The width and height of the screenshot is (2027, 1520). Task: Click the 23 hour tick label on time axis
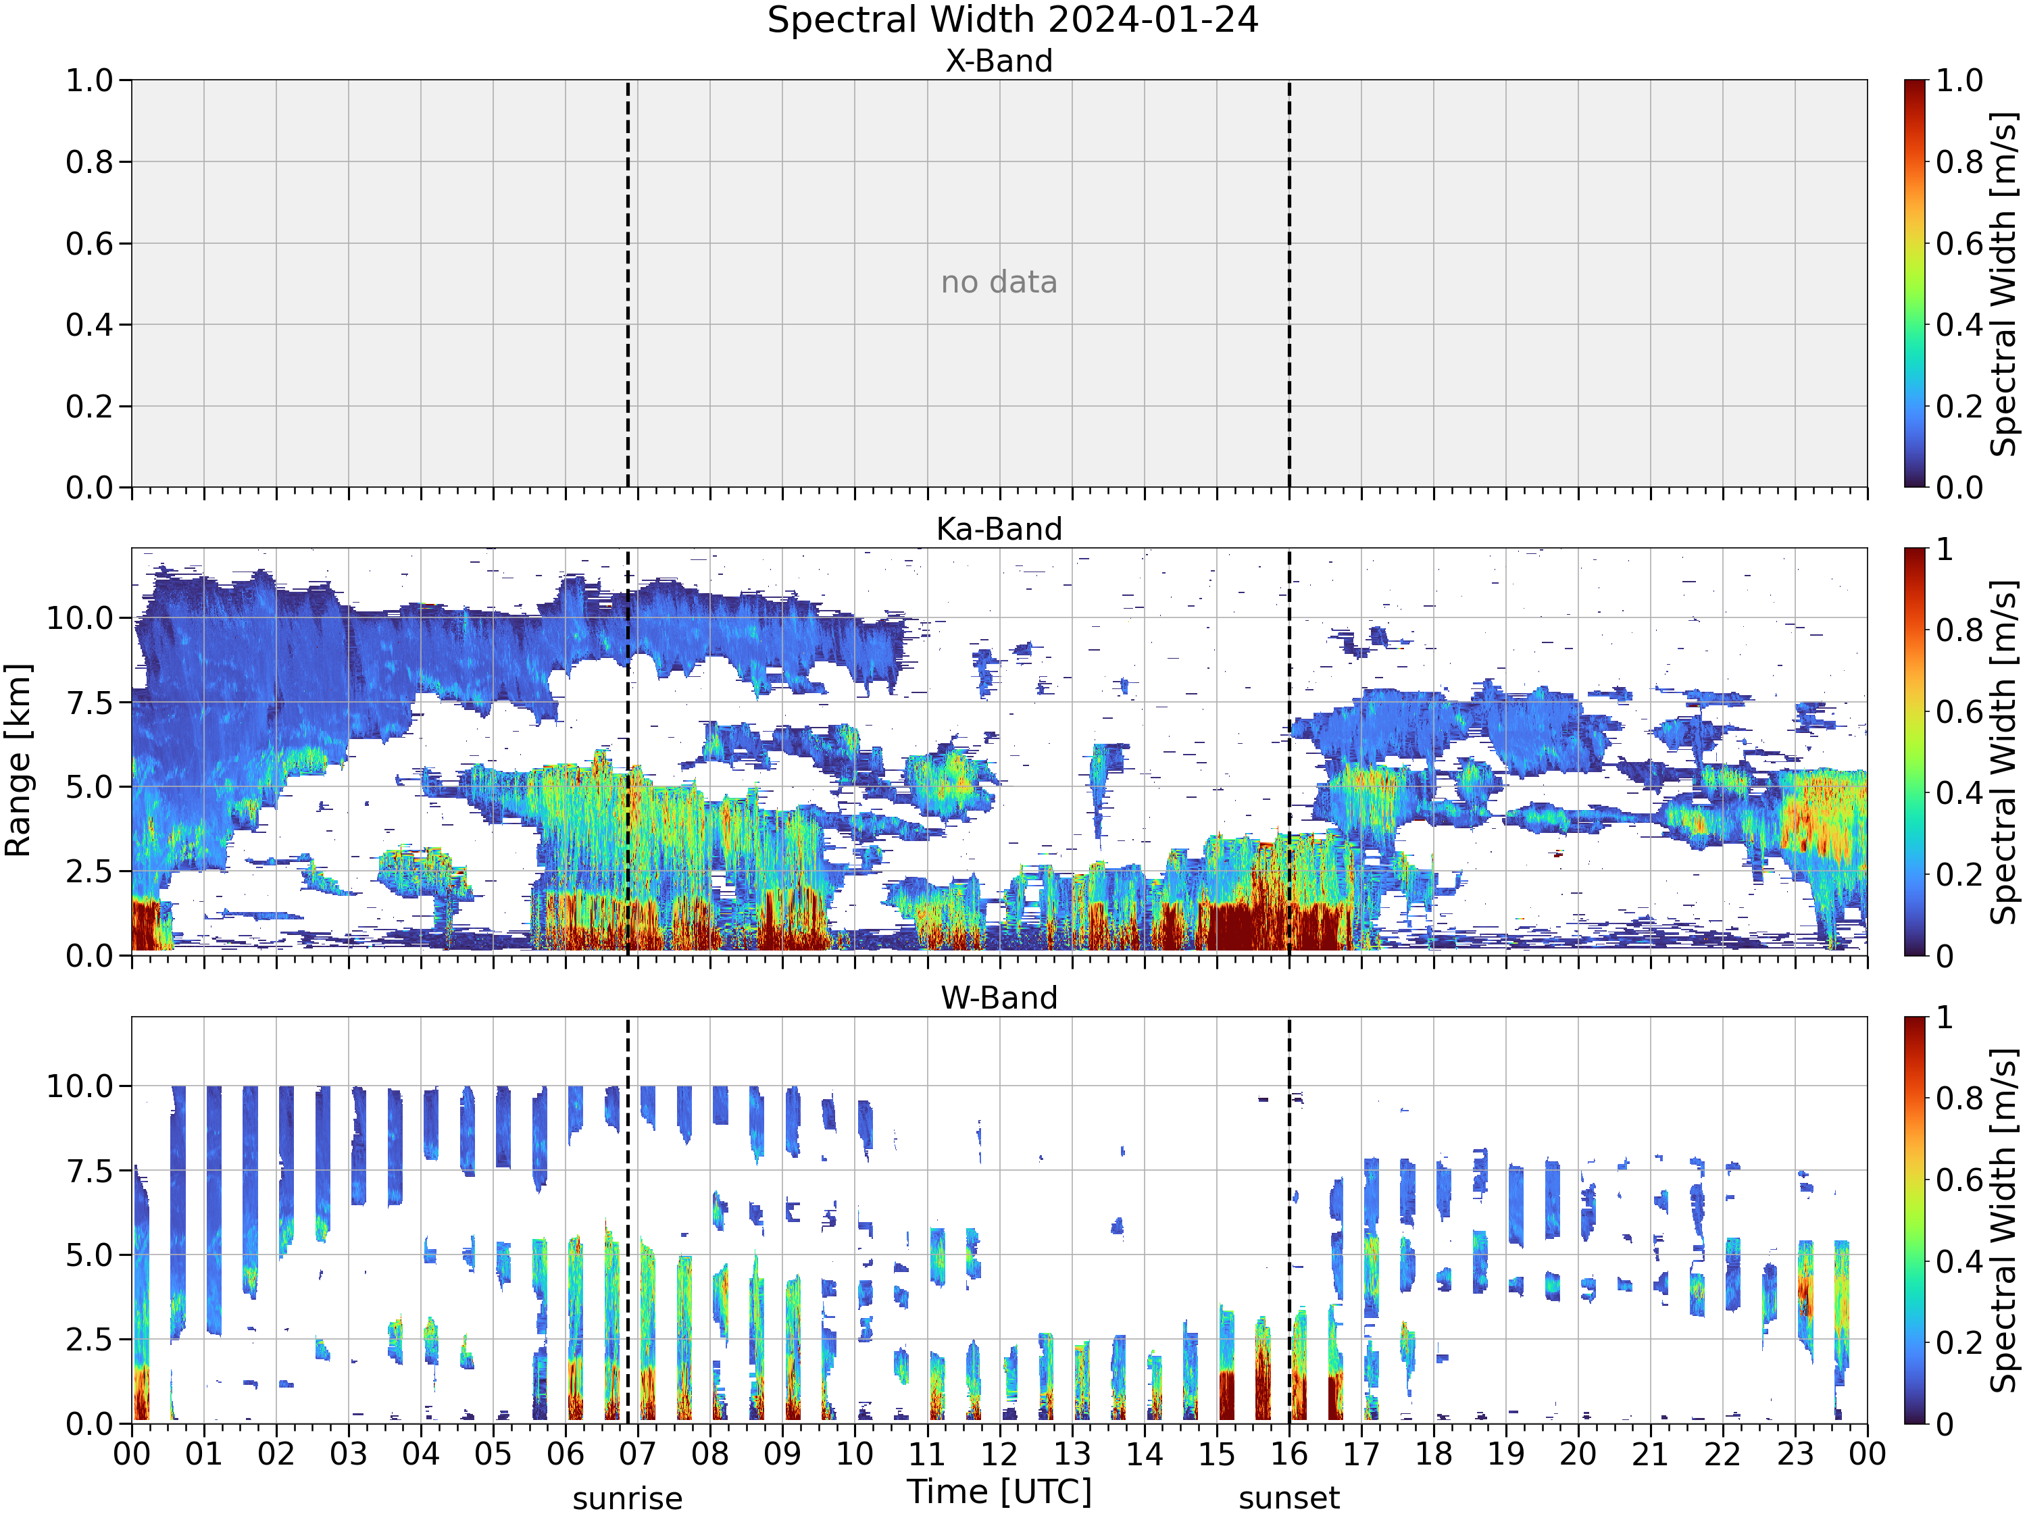(1795, 1454)
